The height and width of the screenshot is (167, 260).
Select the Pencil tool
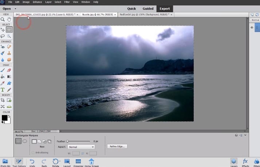pos(9,90)
